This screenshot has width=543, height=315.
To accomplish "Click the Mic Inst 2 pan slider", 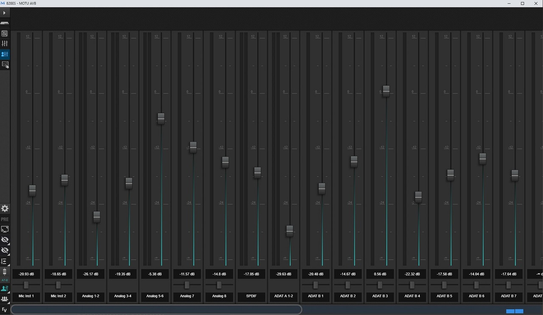I will 59,285.
